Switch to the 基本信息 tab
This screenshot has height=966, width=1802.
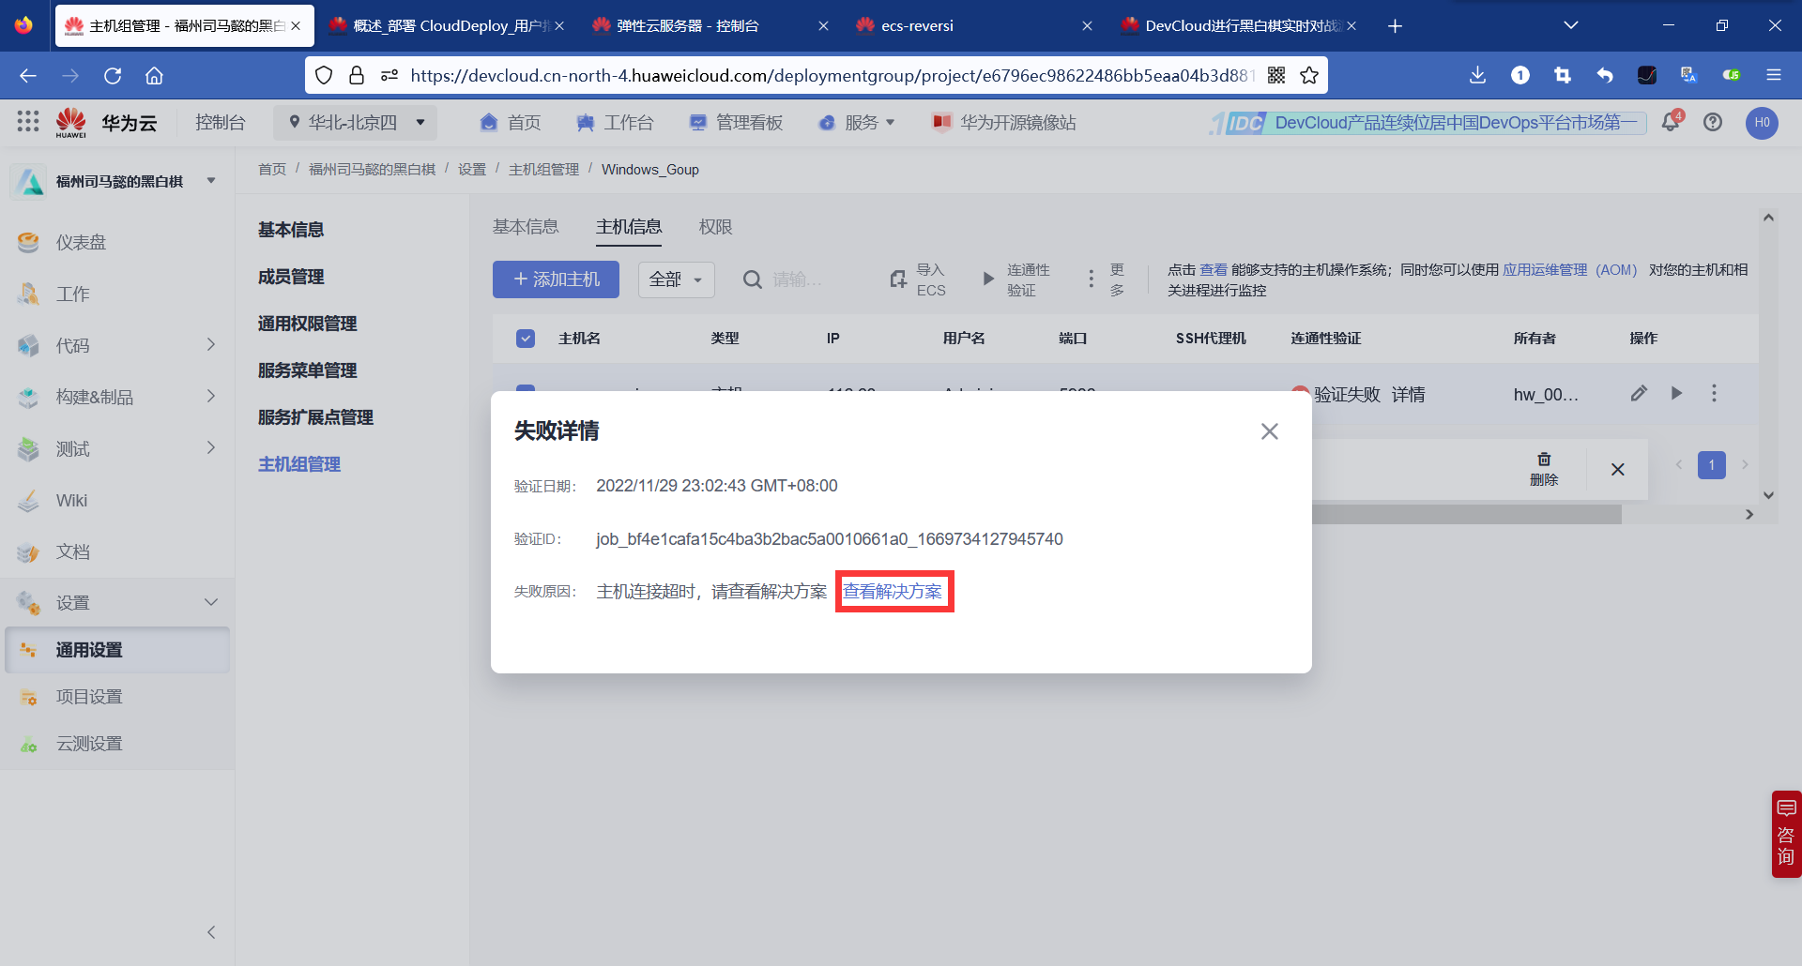(526, 226)
